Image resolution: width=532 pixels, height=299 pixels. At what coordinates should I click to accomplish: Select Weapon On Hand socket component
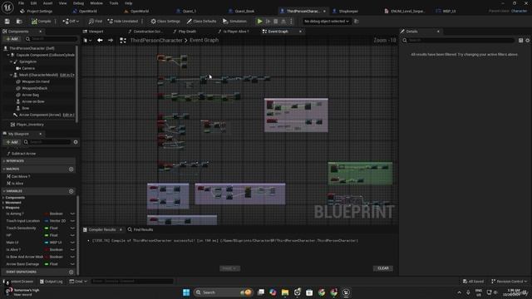click(33, 81)
